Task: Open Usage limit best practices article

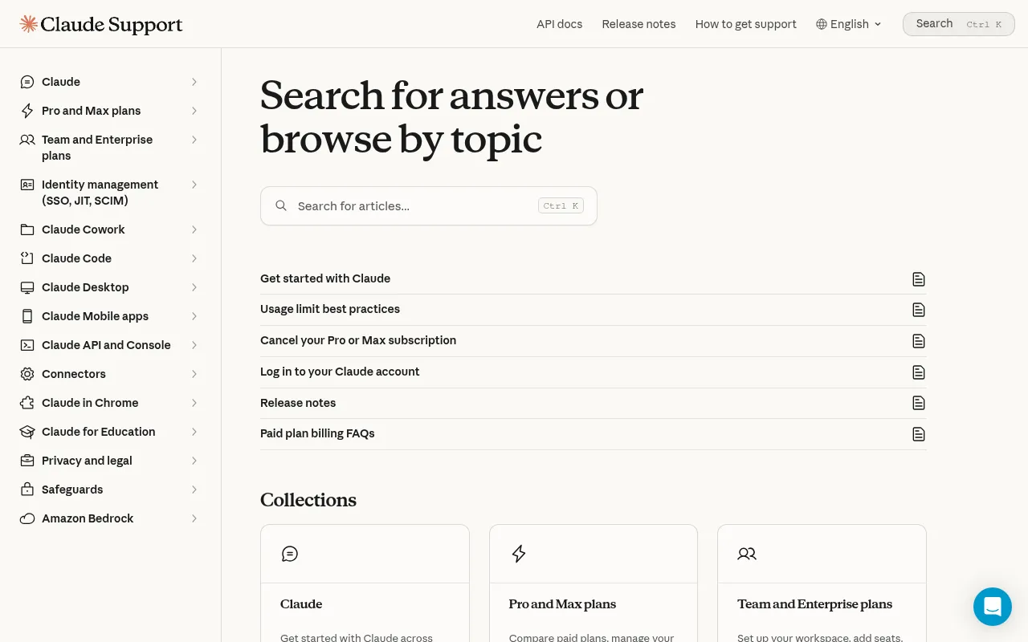Action: 594,309
